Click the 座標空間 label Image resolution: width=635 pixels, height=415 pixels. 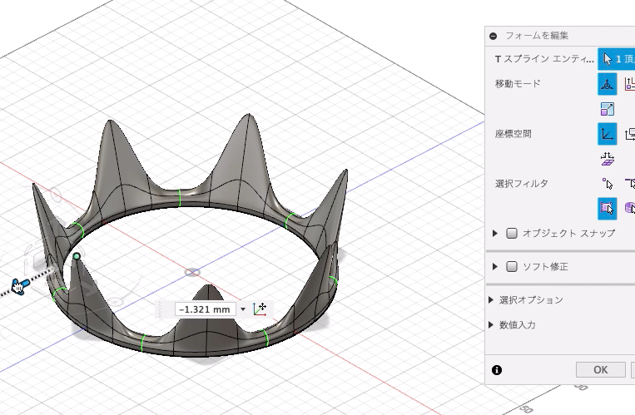513,134
